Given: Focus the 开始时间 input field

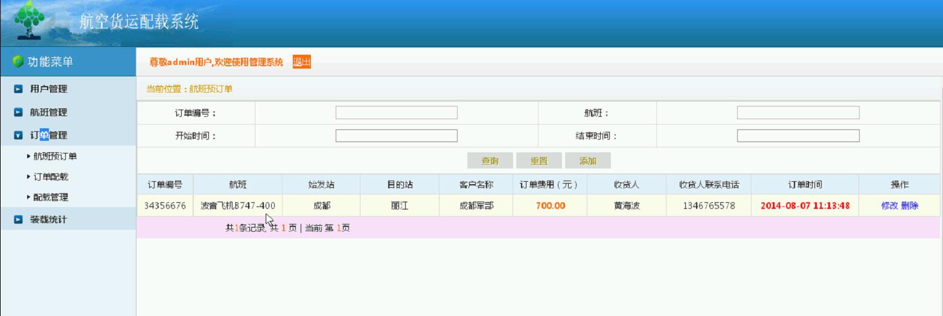Looking at the screenshot, I should pyautogui.click(x=397, y=135).
